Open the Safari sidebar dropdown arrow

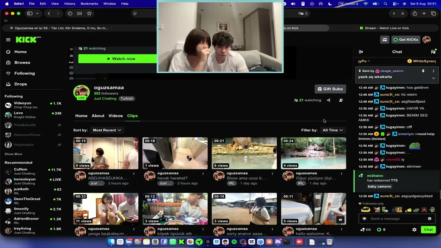click(x=37, y=13)
